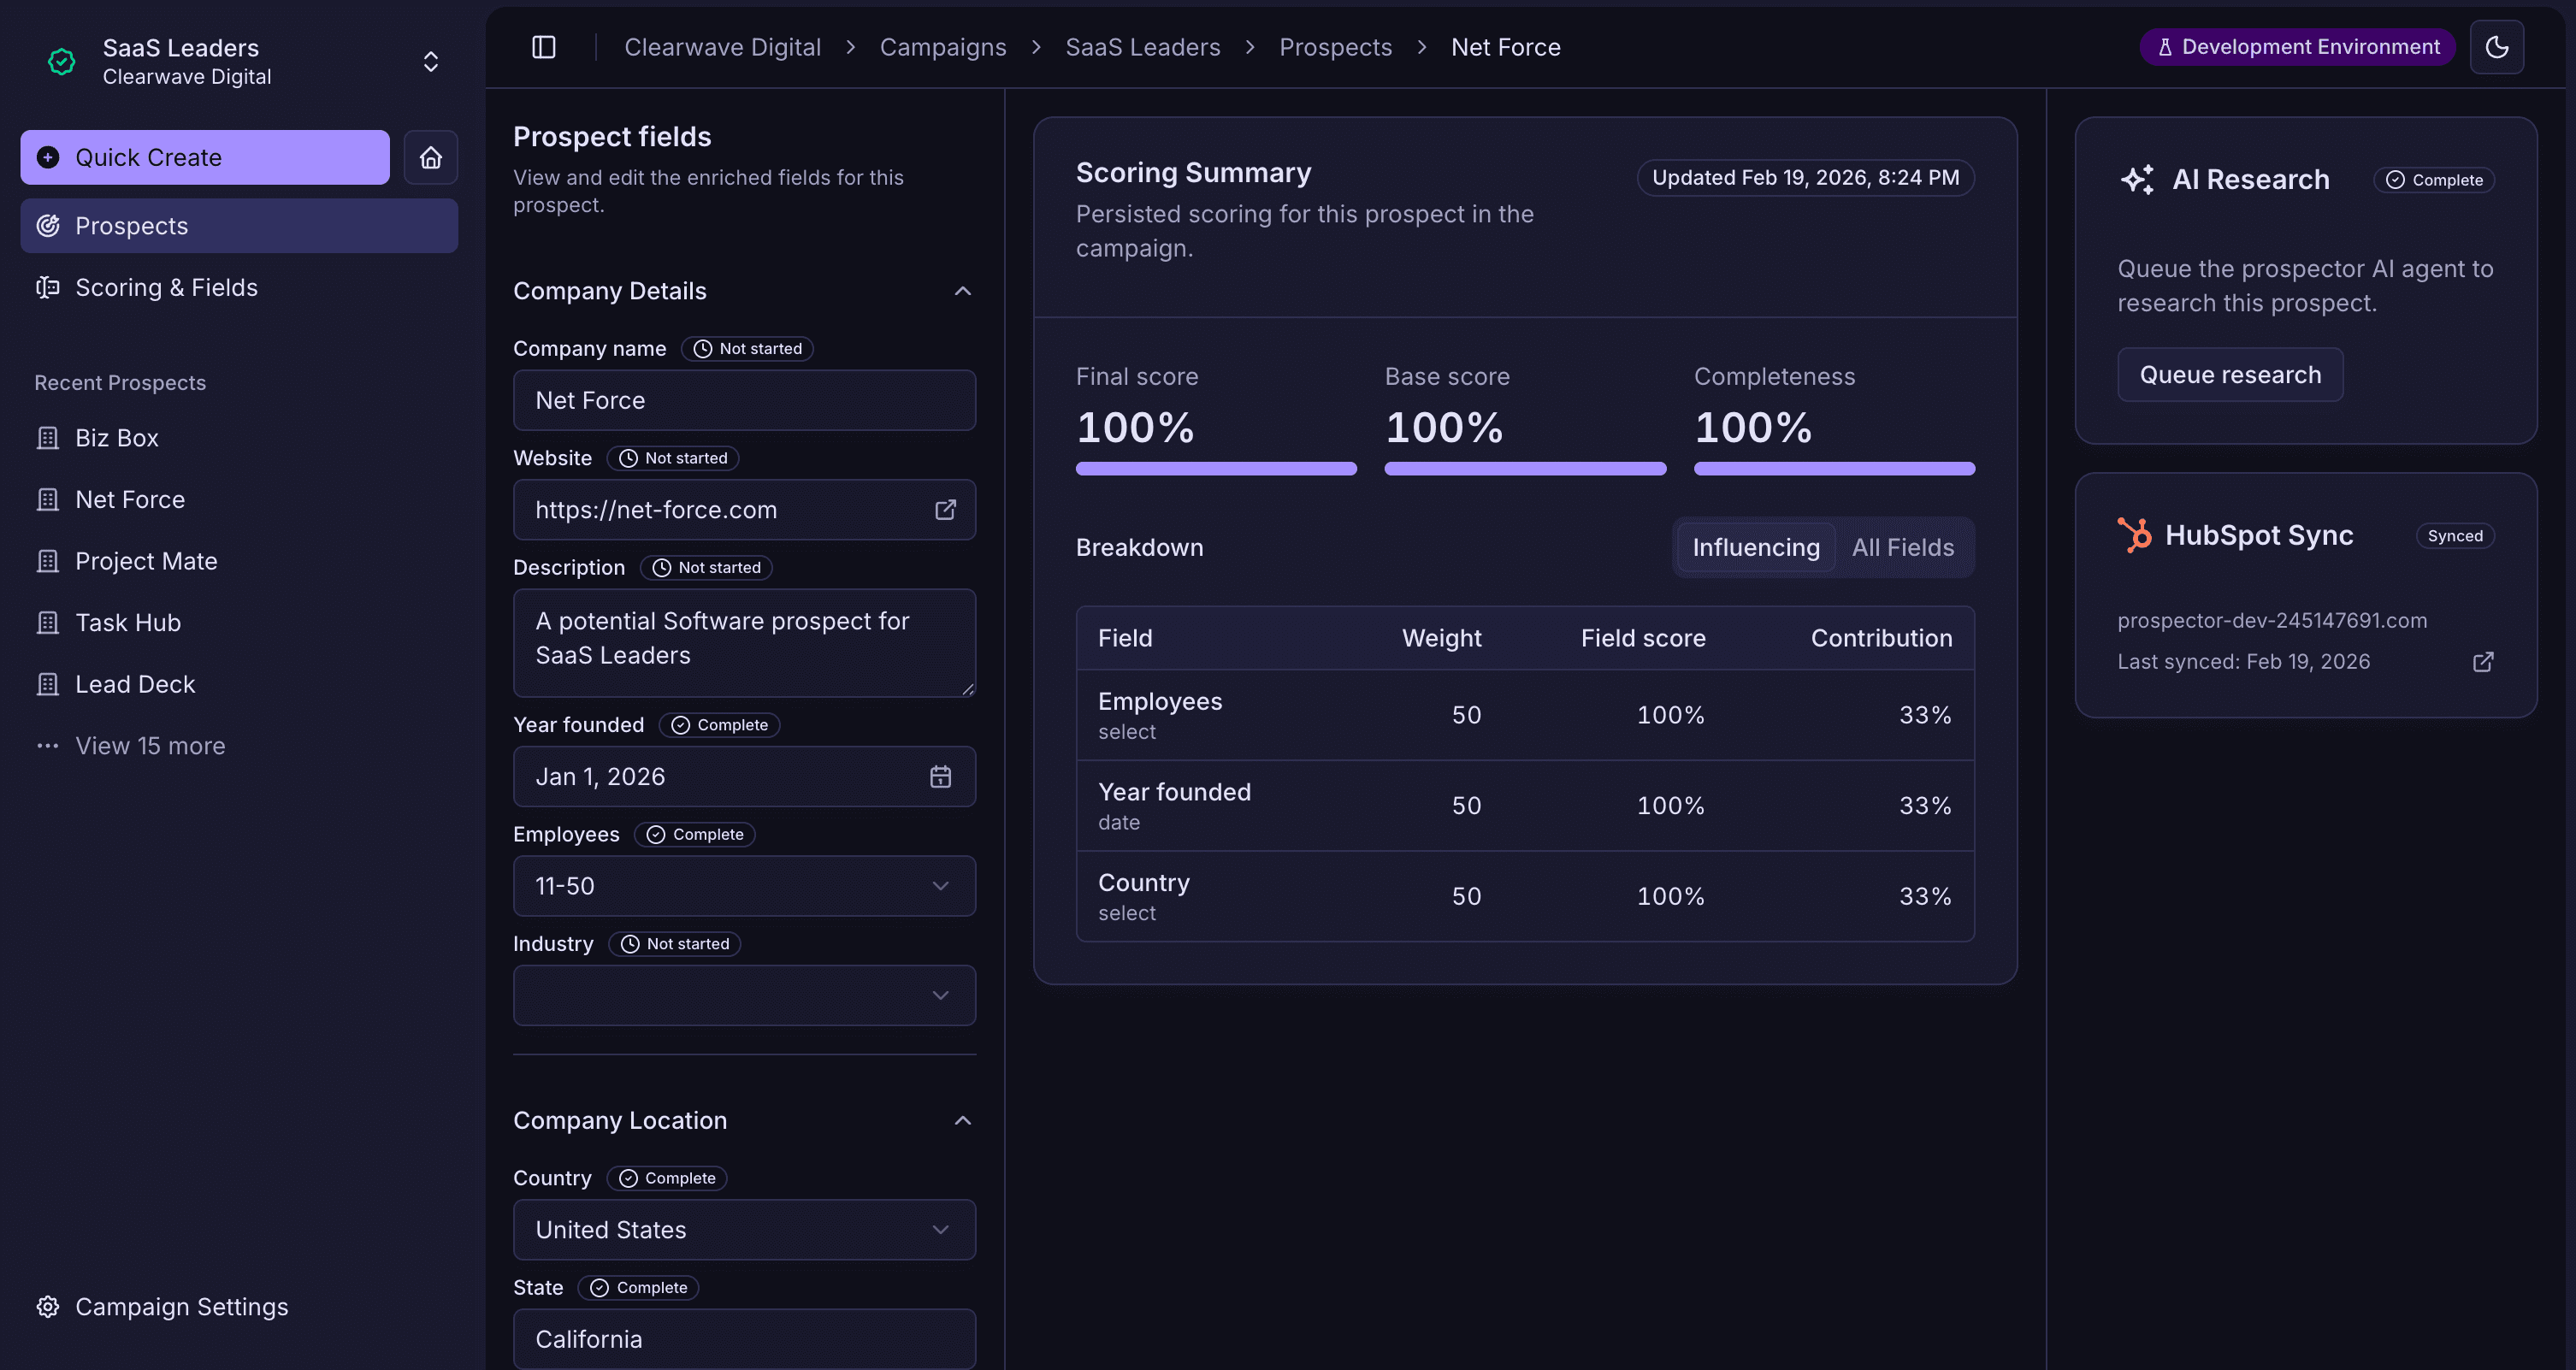2576x1370 pixels.
Task: Click the Development Environment badge
Action: (2296, 46)
